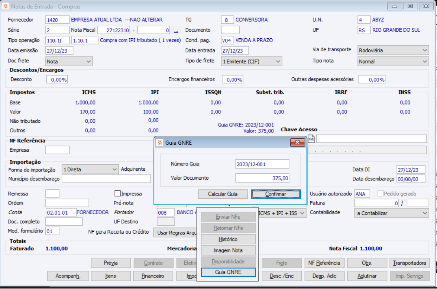
Task: Click the Calcular Guia button
Action: click(x=223, y=194)
